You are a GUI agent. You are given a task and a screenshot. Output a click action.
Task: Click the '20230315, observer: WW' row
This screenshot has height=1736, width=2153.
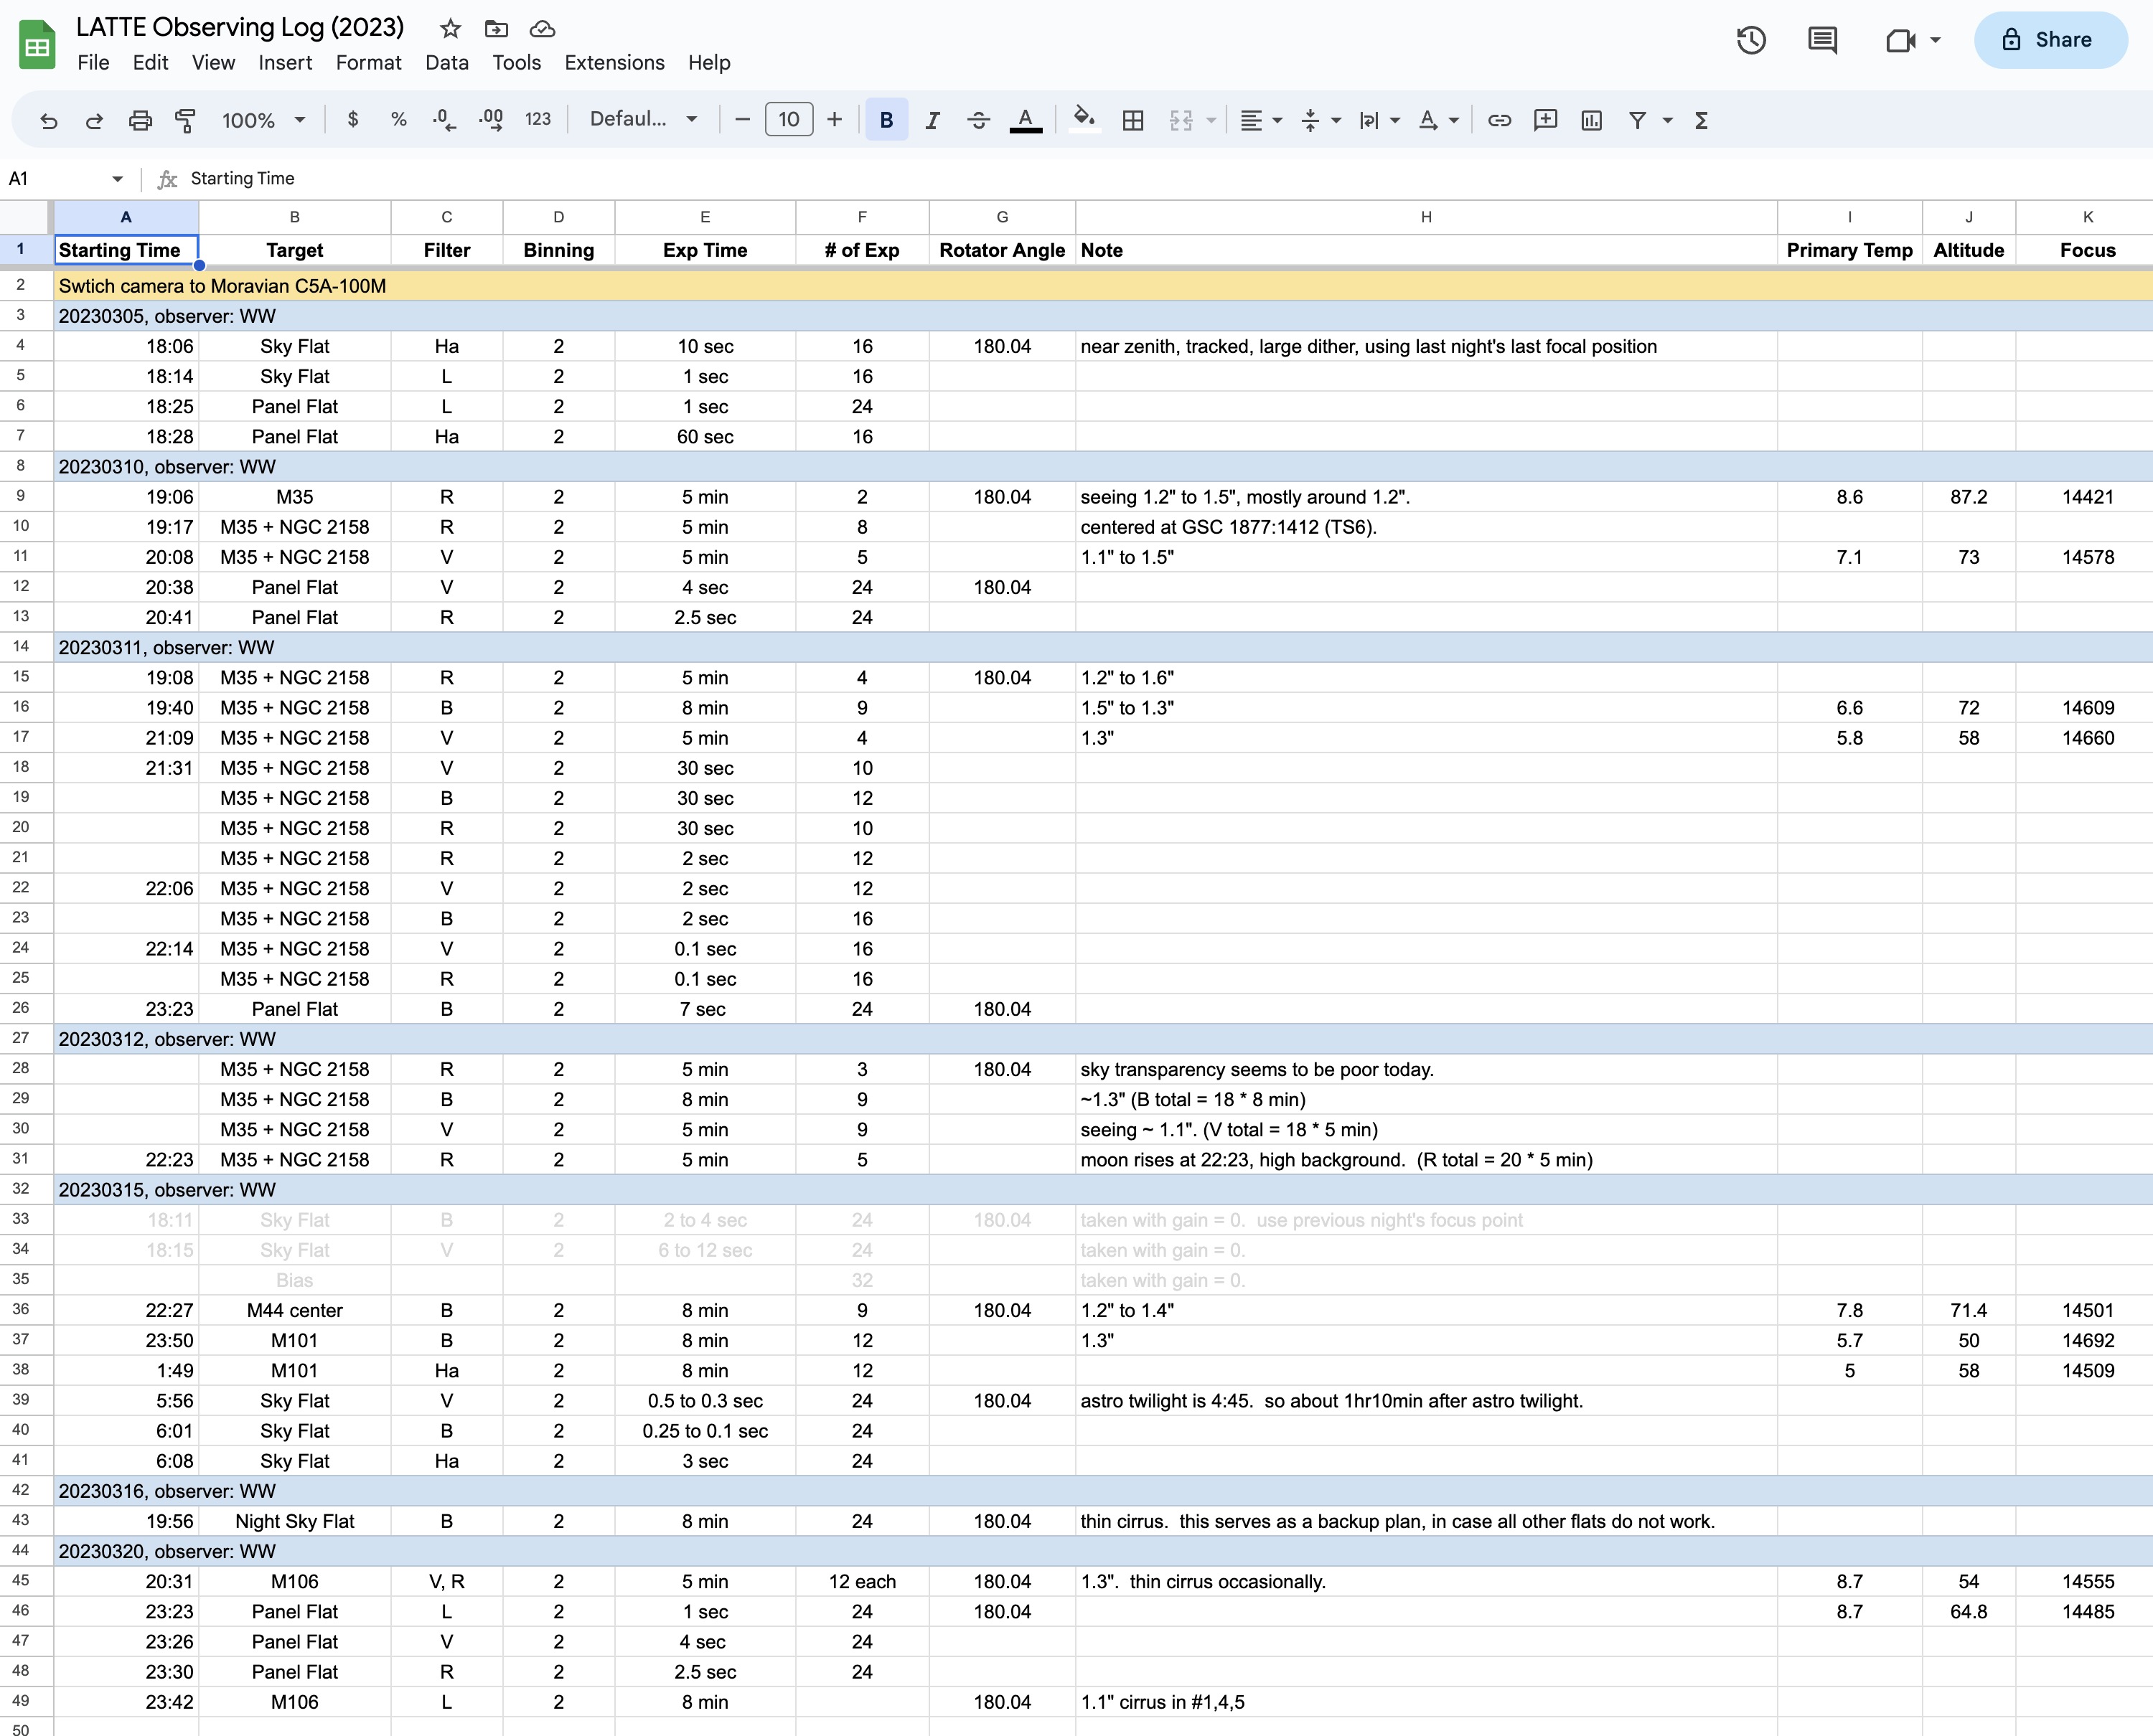1102,1190
